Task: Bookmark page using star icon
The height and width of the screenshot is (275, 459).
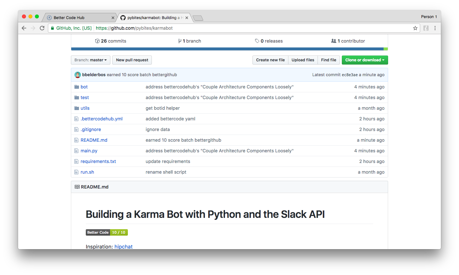Action: [x=415, y=28]
